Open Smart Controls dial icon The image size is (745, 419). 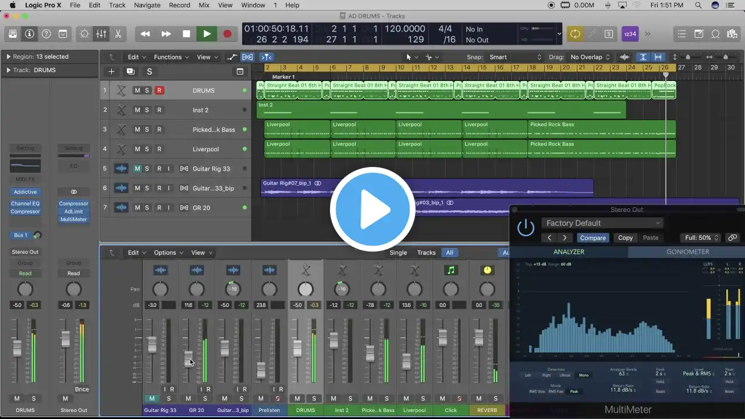point(84,34)
